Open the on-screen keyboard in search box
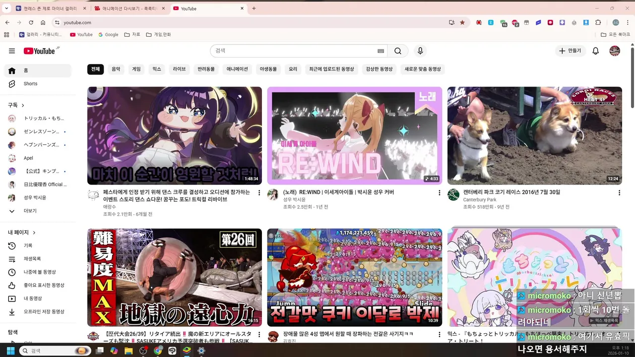The height and width of the screenshot is (357, 635). pos(381,51)
